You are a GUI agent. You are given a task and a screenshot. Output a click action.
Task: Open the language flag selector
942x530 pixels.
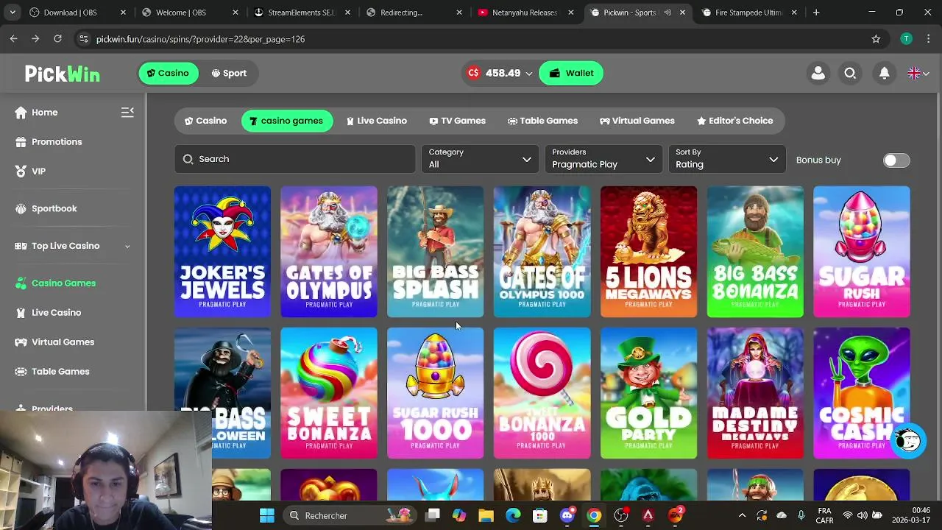coord(918,73)
